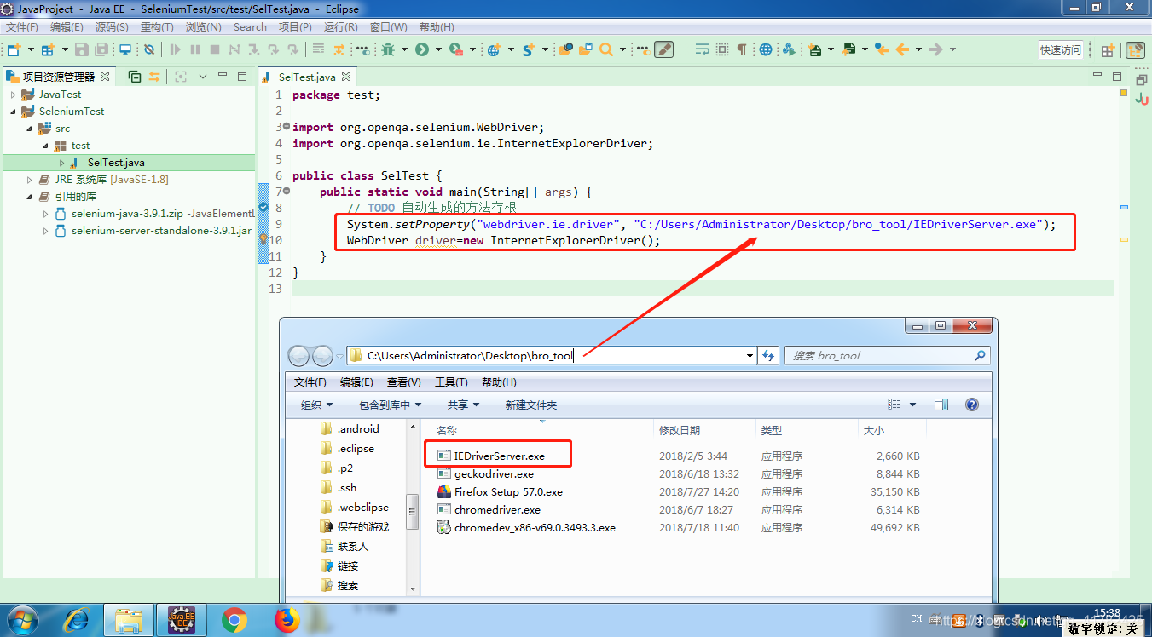
Task: Click Collapse All in project explorer
Action: point(135,77)
